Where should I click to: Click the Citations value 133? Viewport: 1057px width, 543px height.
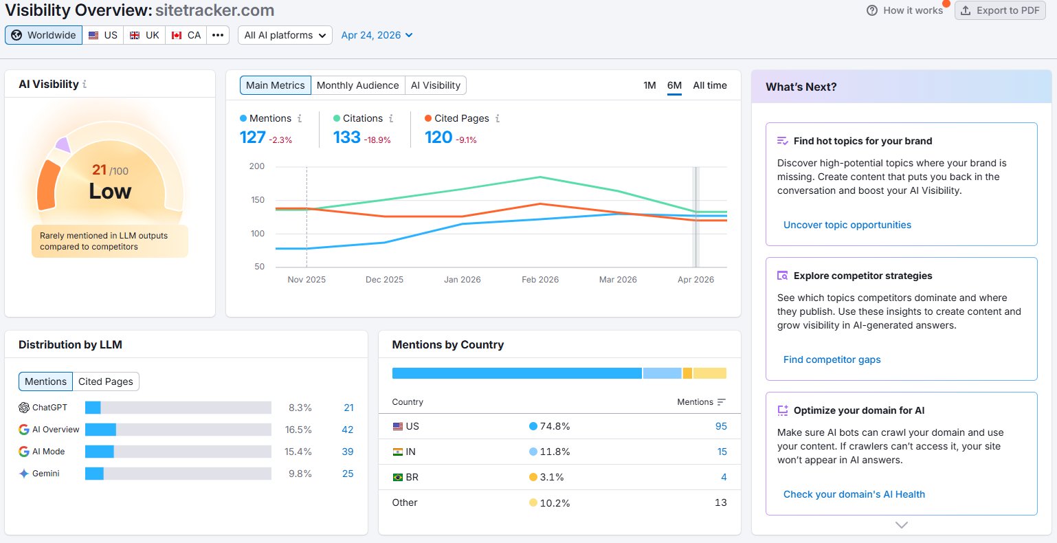(x=347, y=137)
